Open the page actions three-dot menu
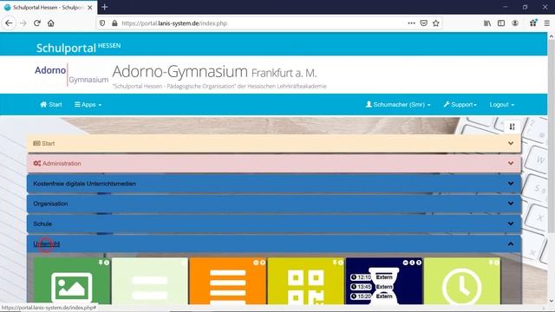 tap(411, 23)
